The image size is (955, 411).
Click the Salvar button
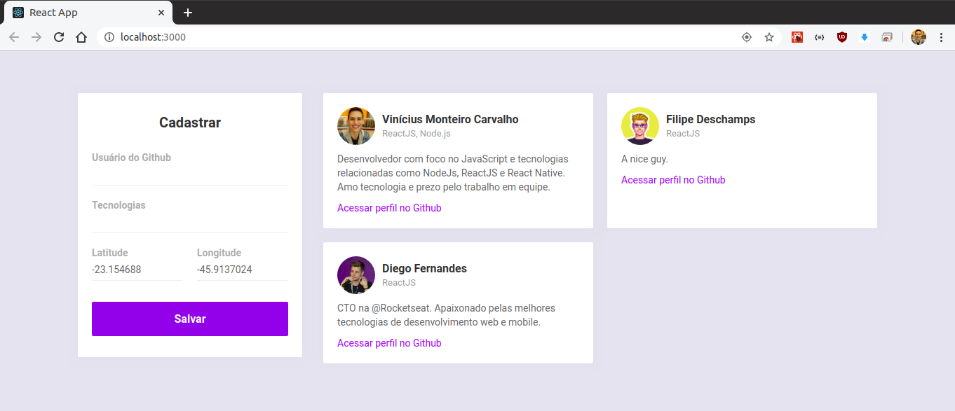tap(189, 319)
